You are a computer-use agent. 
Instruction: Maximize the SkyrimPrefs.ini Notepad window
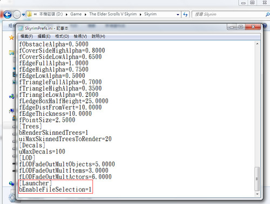coord(241,27)
